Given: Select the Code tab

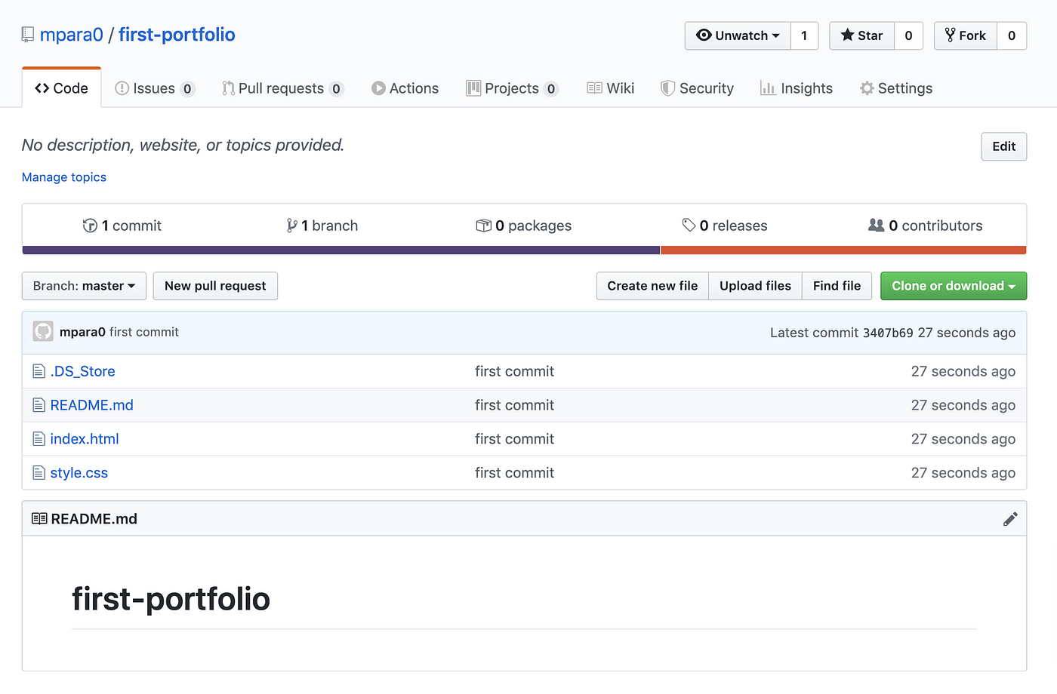Looking at the screenshot, I should tap(62, 88).
